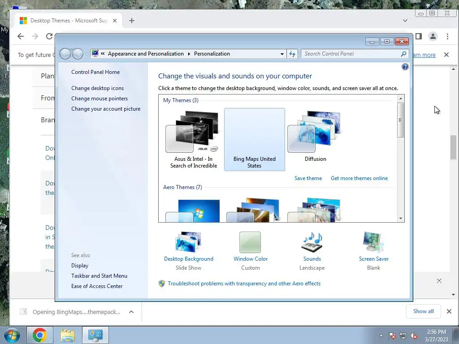Open Get more themes online

359,178
